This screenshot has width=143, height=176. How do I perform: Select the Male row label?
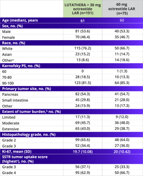click(6, 32)
